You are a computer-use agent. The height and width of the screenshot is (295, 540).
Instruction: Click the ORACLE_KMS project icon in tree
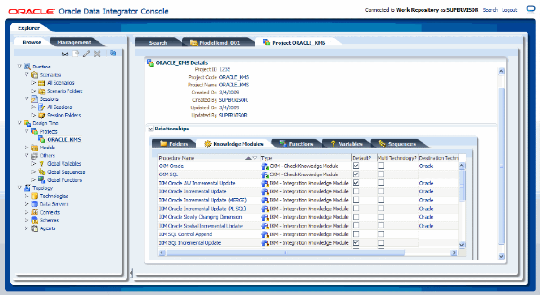[41, 139]
